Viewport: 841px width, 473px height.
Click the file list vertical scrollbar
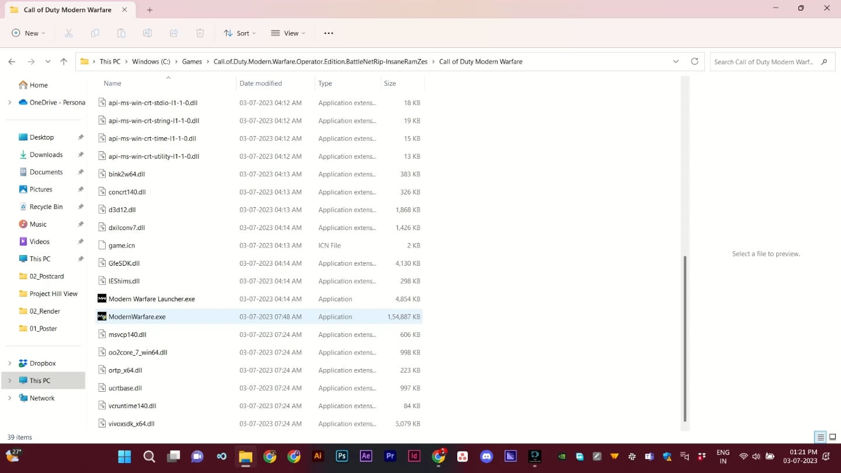pyautogui.click(x=685, y=339)
